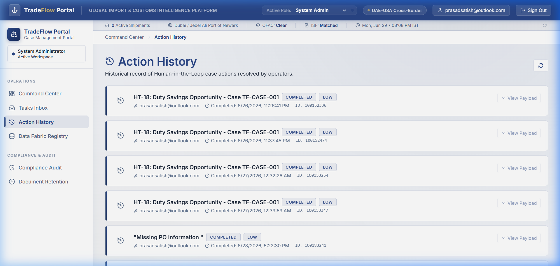Expand View Payload for Missing PO Information
Screen dimensions: 560x266
coord(519,238)
